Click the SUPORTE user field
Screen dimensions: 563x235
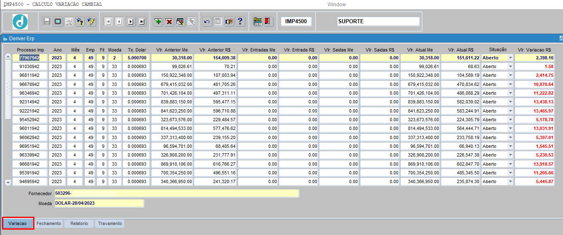[x=378, y=21]
